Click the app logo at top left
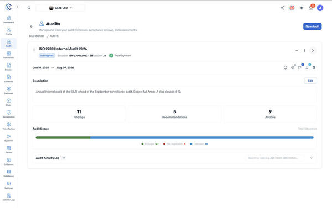Image resolution: width=332 pixels, height=208 pixels. click(8, 7)
